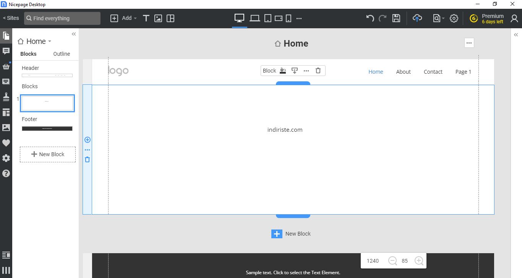Screen dimensions: 522x278
Task: Switch to the Outline tab
Action: click(x=62, y=54)
